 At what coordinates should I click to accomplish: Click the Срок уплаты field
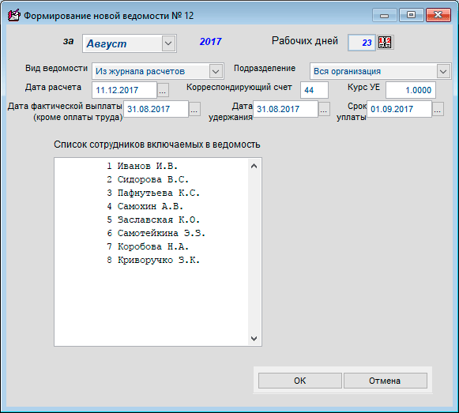[x=399, y=109]
